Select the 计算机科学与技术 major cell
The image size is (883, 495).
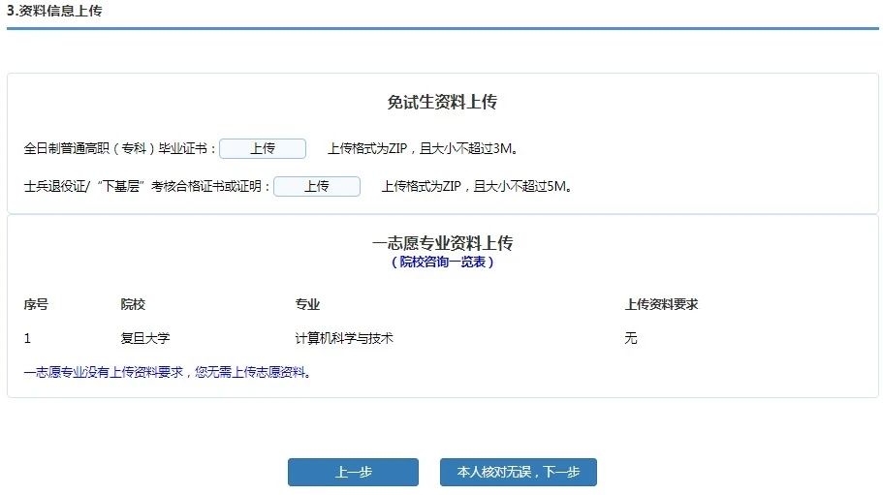(x=344, y=339)
